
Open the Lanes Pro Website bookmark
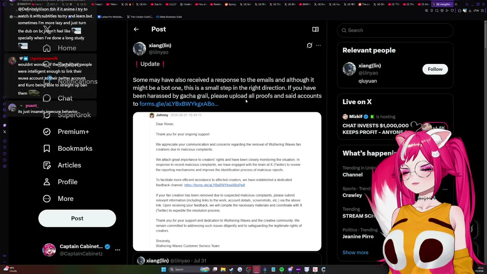111,17
